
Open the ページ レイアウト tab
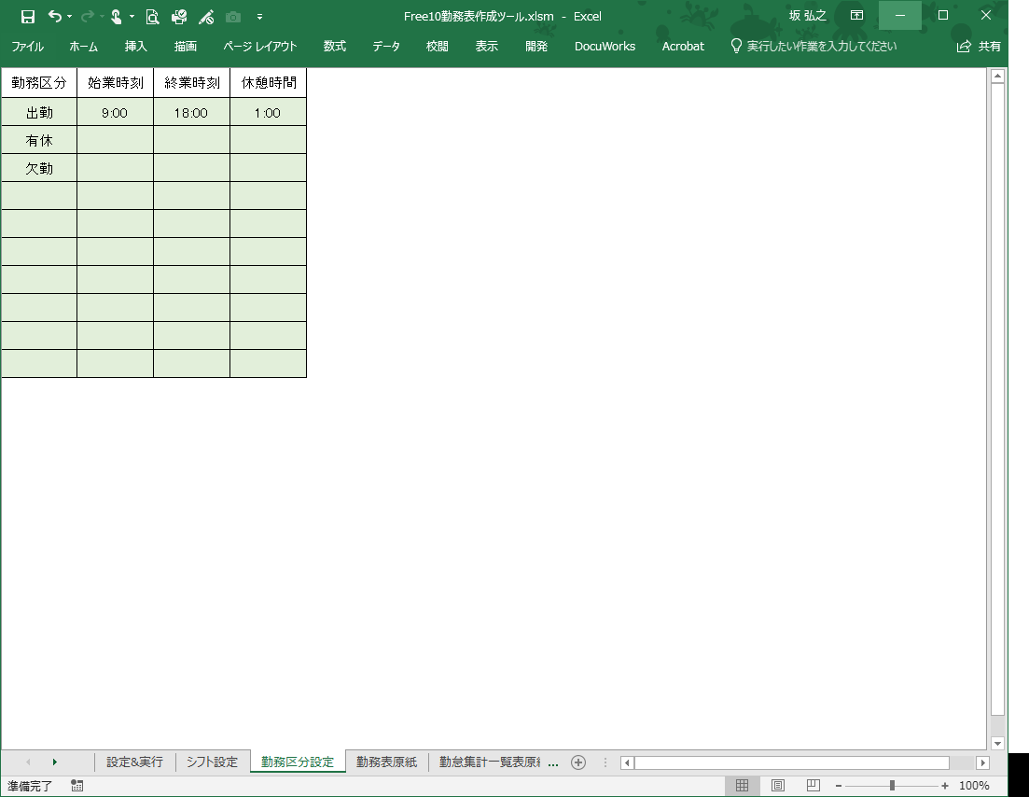coord(260,47)
